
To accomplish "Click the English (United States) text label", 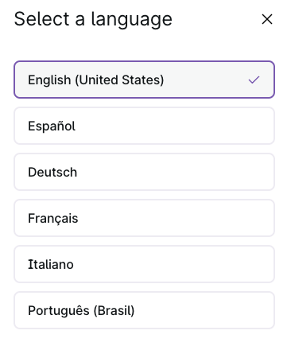I will tap(96, 80).
